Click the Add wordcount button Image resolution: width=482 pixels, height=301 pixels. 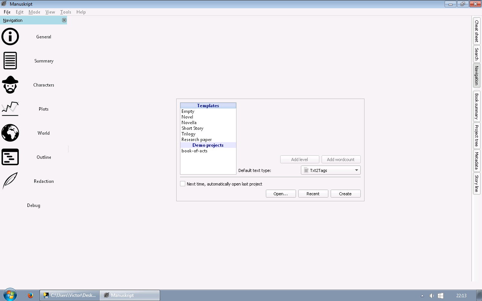point(341,160)
